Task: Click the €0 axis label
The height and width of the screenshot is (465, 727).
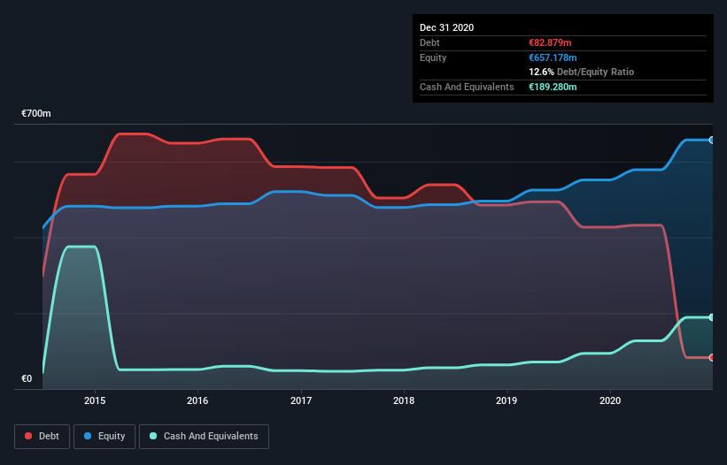Action: [x=27, y=378]
